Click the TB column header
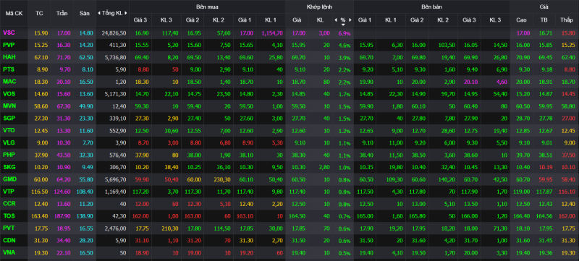This screenshot has height=261, width=579. tap(545, 20)
